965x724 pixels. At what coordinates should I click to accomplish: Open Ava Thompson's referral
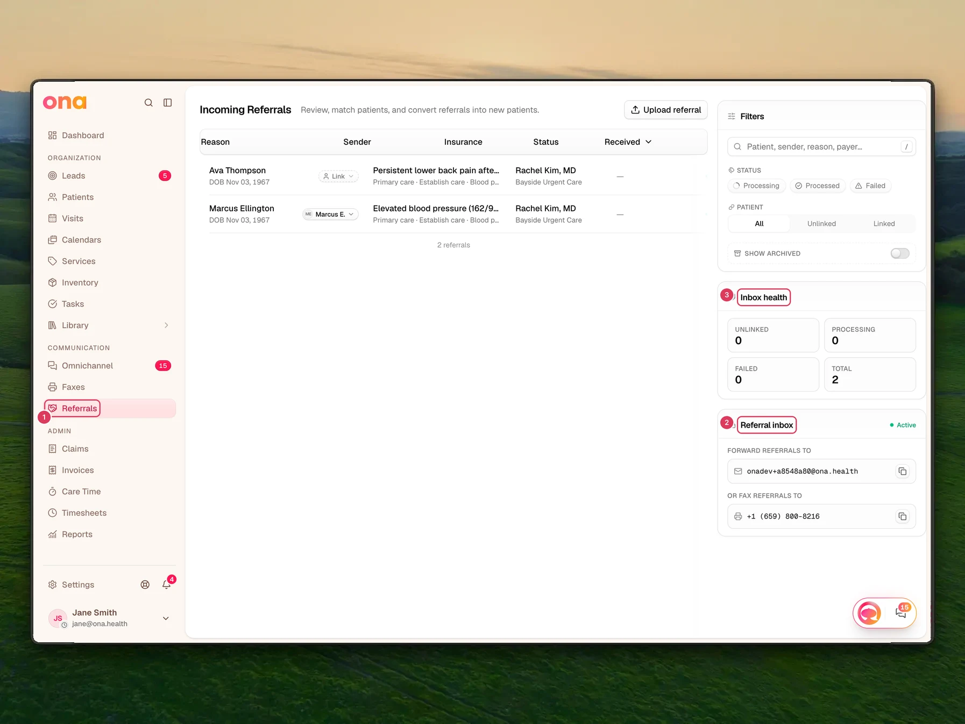tap(455, 176)
